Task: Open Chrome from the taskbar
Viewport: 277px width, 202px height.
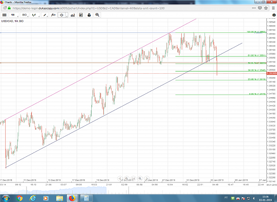Action: pyautogui.click(x=20, y=198)
